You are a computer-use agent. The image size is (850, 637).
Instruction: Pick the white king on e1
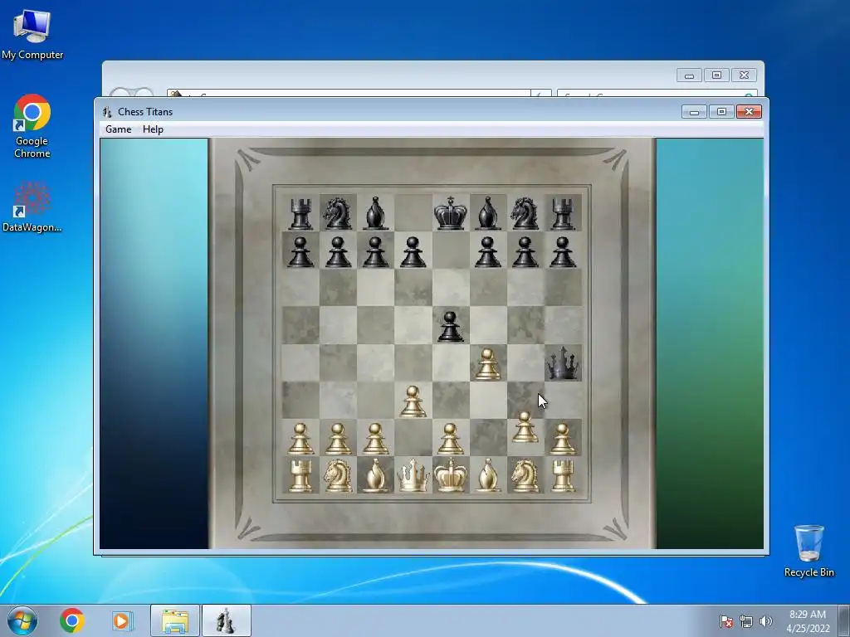(x=451, y=475)
